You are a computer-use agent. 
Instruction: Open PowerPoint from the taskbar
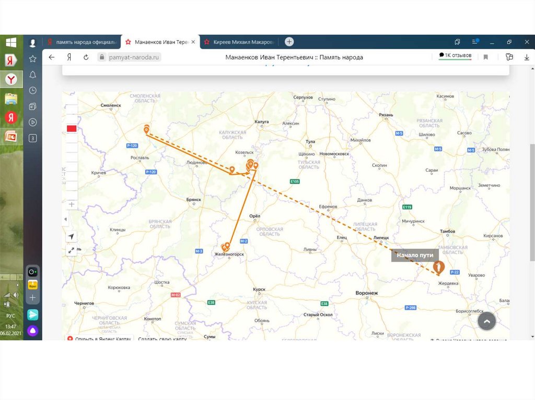pos(11,137)
